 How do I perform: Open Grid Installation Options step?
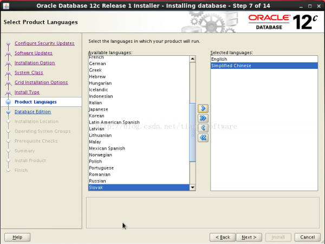coord(41,82)
